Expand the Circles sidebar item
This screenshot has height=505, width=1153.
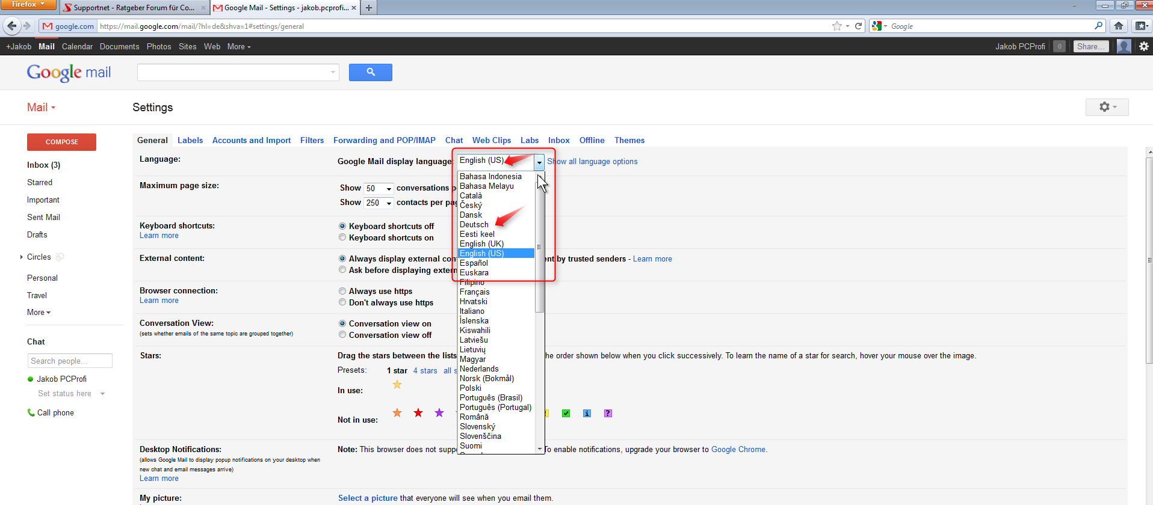pos(22,257)
